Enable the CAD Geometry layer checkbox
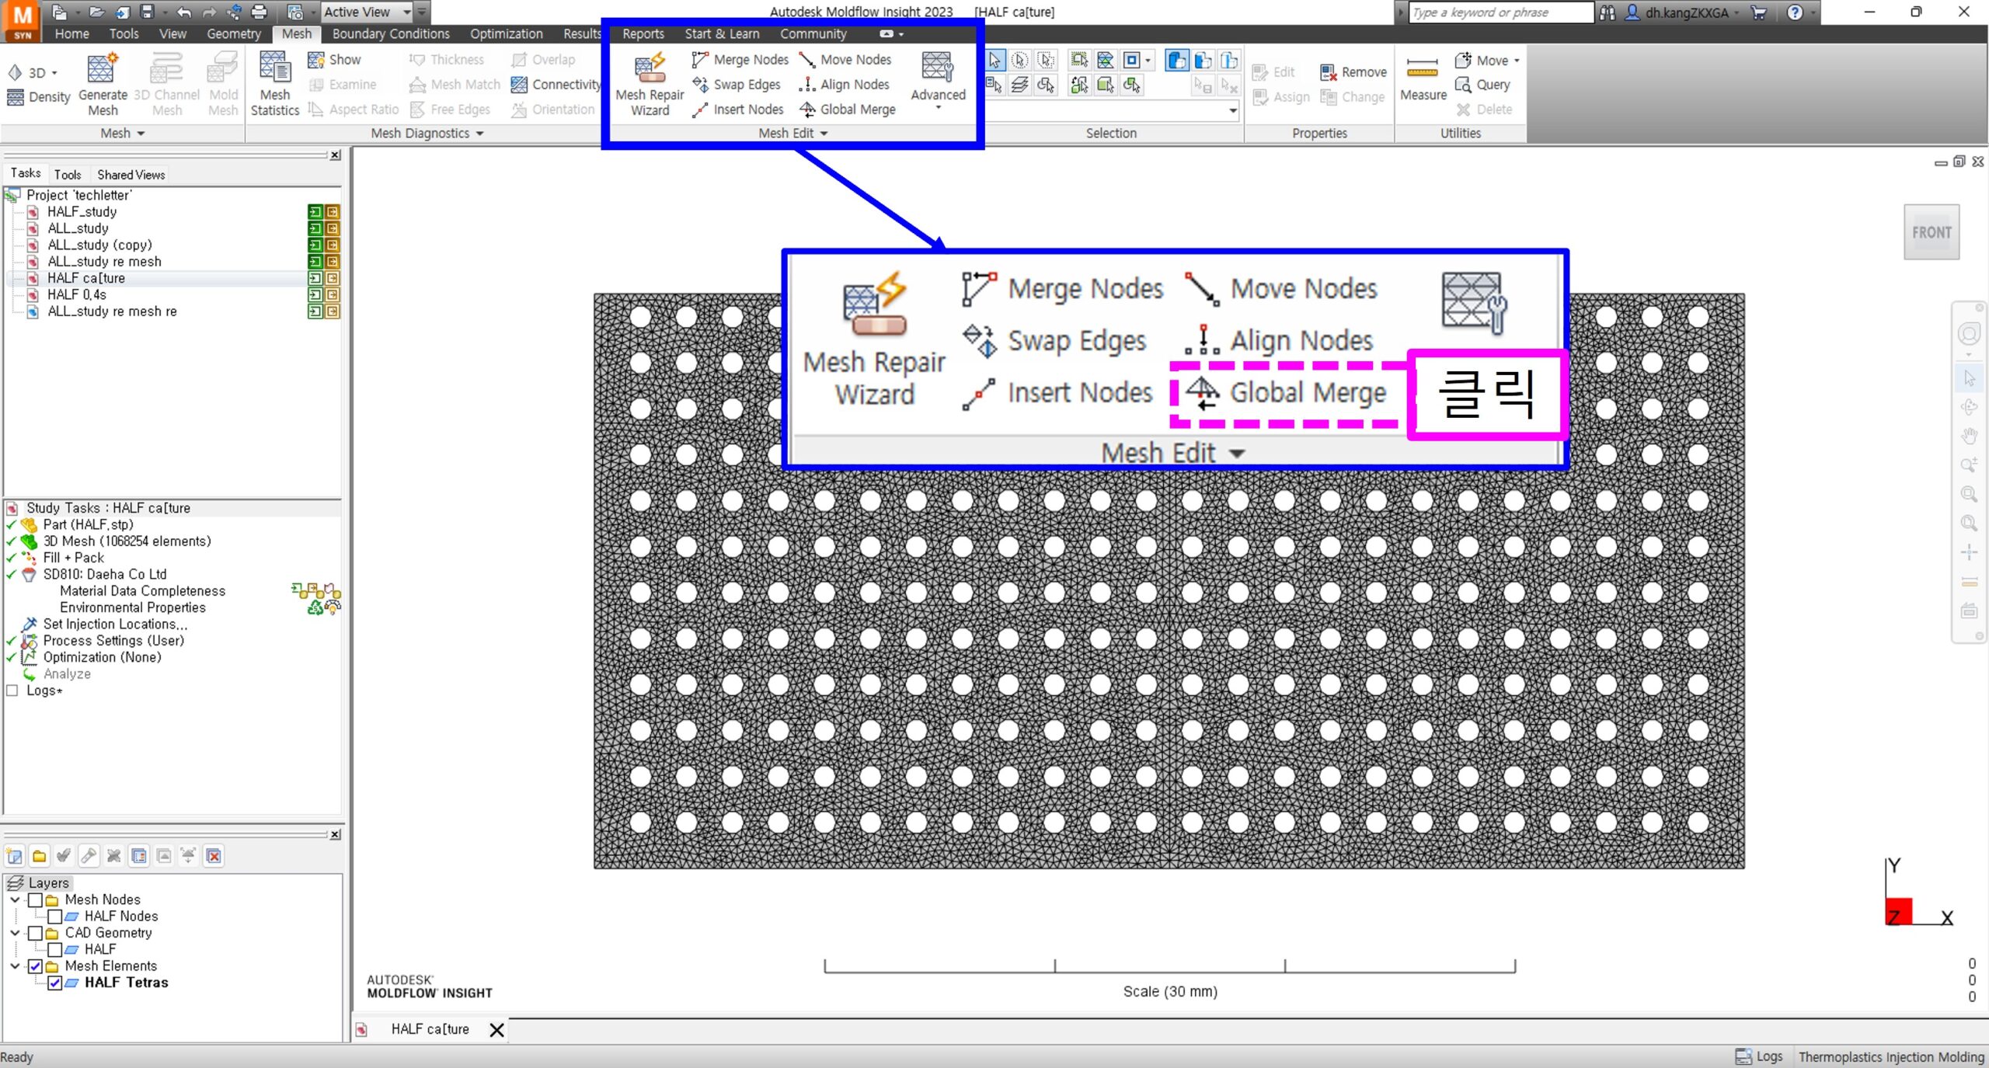1989x1068 pixels. (35, 933)
